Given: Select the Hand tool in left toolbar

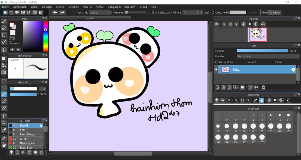Looking at the screenshot, I should pyautogui.click(x=4, y=145).
